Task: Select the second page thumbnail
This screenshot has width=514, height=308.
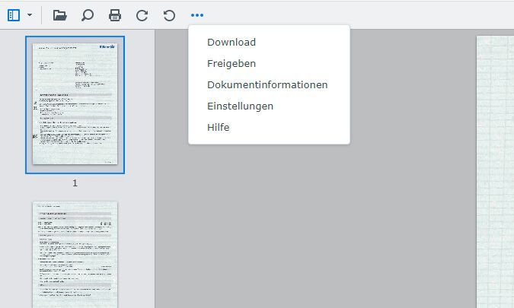Action: pos(75,255)
